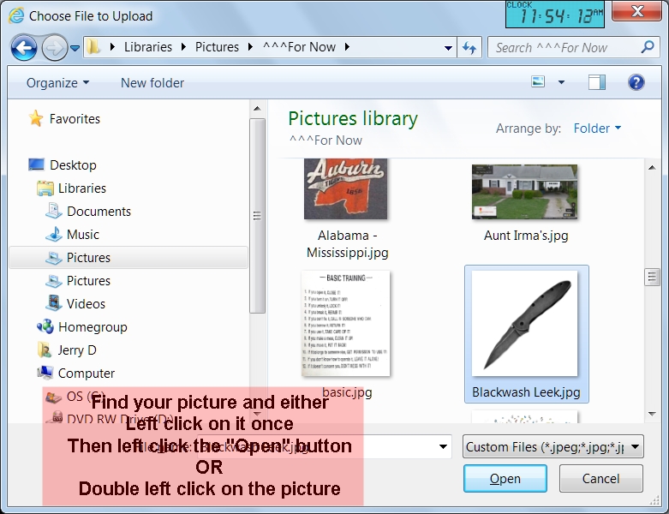
Task: Select the highlighted Pictures library item
Action: point(128,258)
